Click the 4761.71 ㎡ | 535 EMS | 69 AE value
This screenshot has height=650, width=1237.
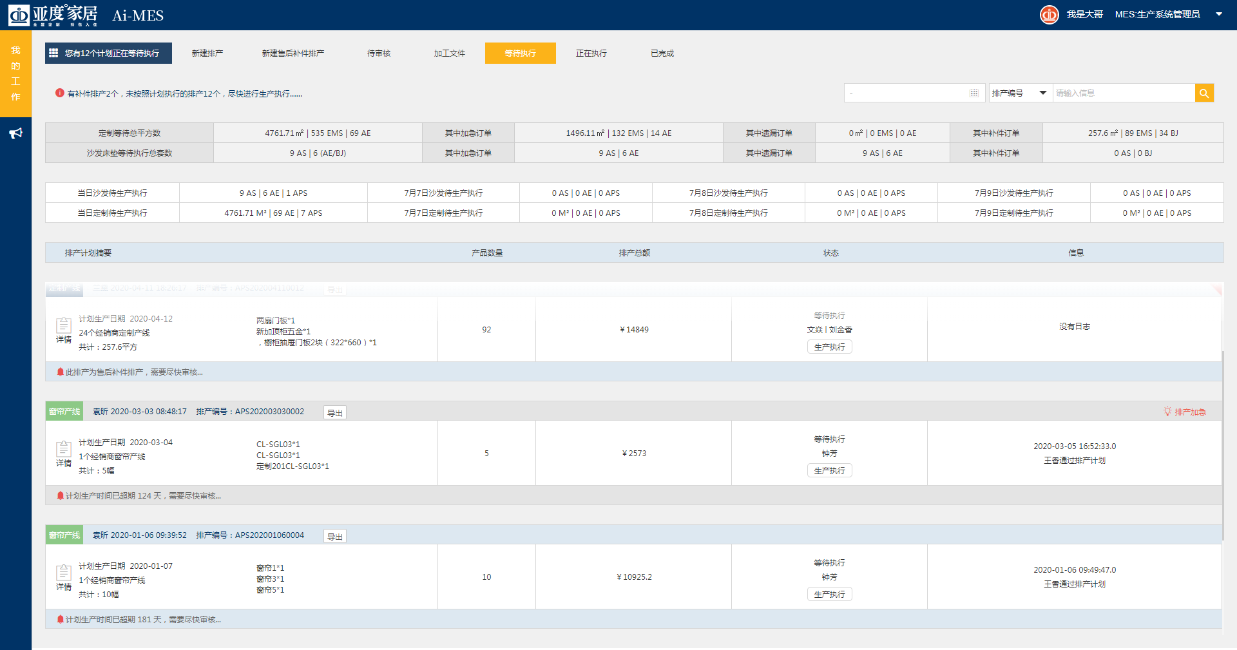pyautogui.click(x=318, y=133)
